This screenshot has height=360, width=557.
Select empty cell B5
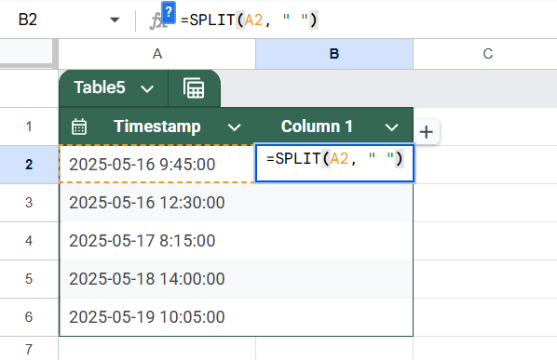click(334, 279)
